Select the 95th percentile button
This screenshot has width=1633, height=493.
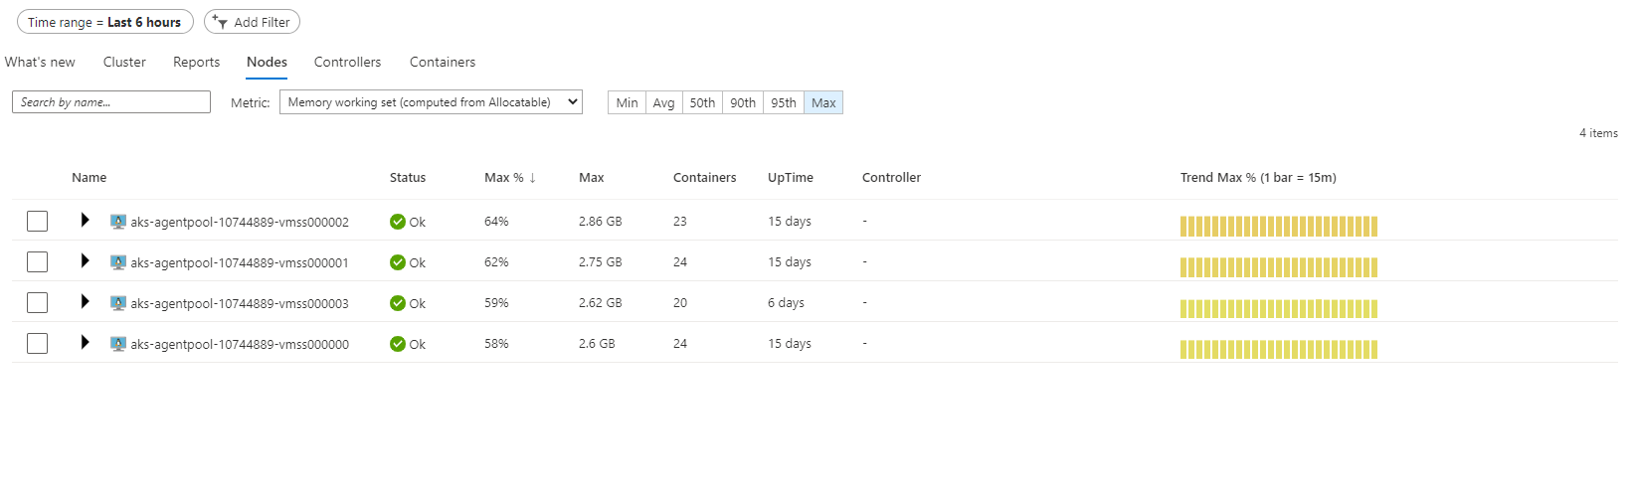click(x=784, y=102)
